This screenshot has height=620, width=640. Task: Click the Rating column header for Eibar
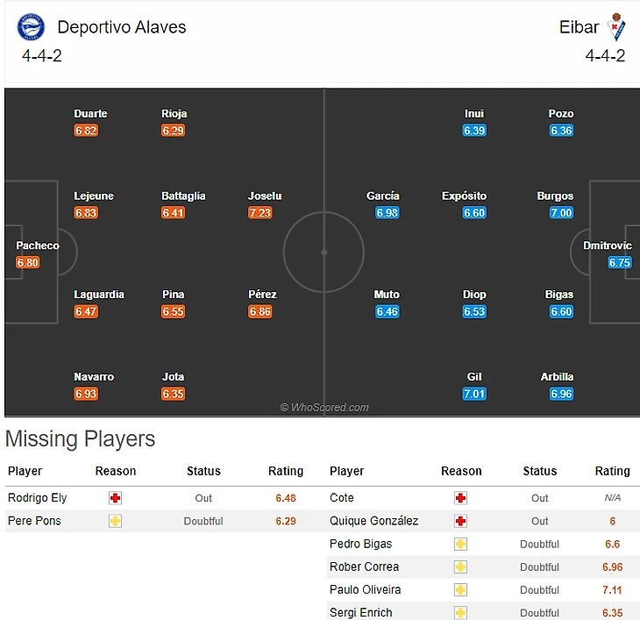612,471
